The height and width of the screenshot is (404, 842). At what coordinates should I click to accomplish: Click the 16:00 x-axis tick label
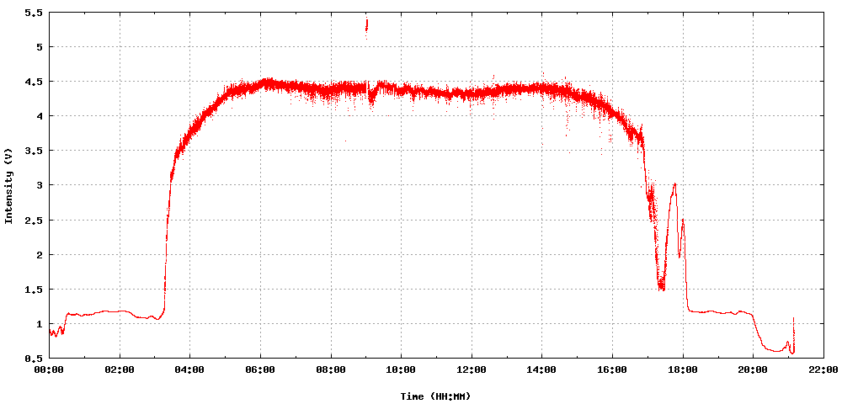612,369
